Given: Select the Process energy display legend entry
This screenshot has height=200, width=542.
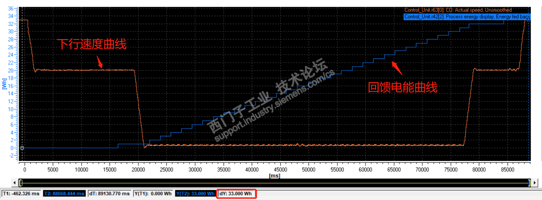Looking at the screenshot, I should click(x=467, y=17).
